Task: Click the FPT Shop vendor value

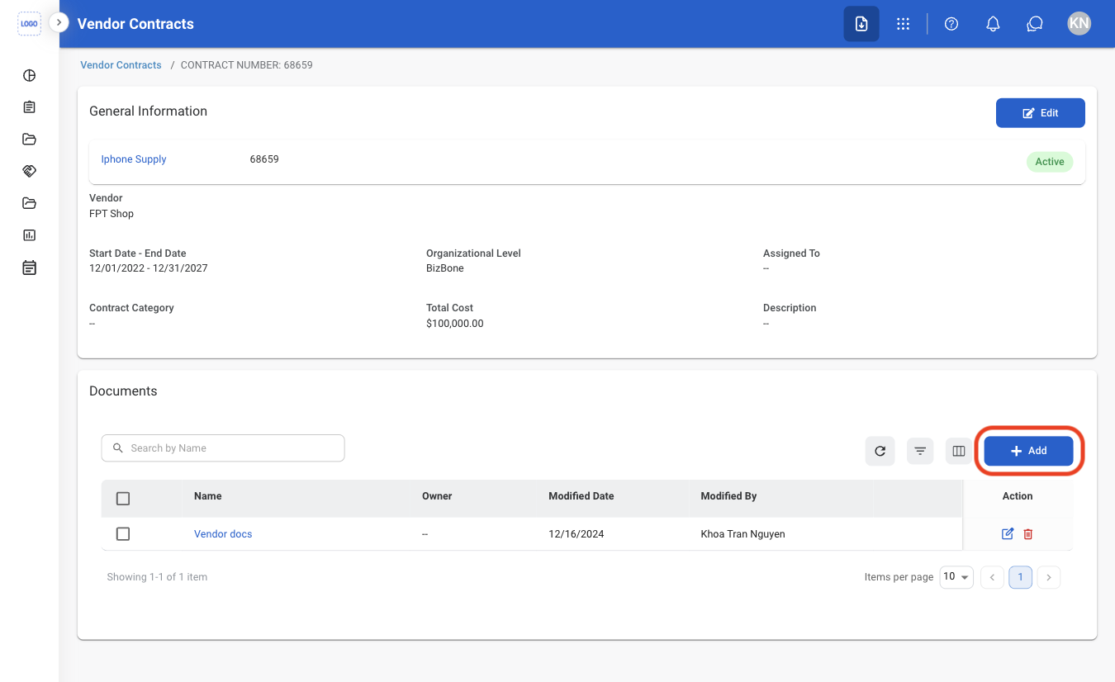Action: tap(111, 214)
